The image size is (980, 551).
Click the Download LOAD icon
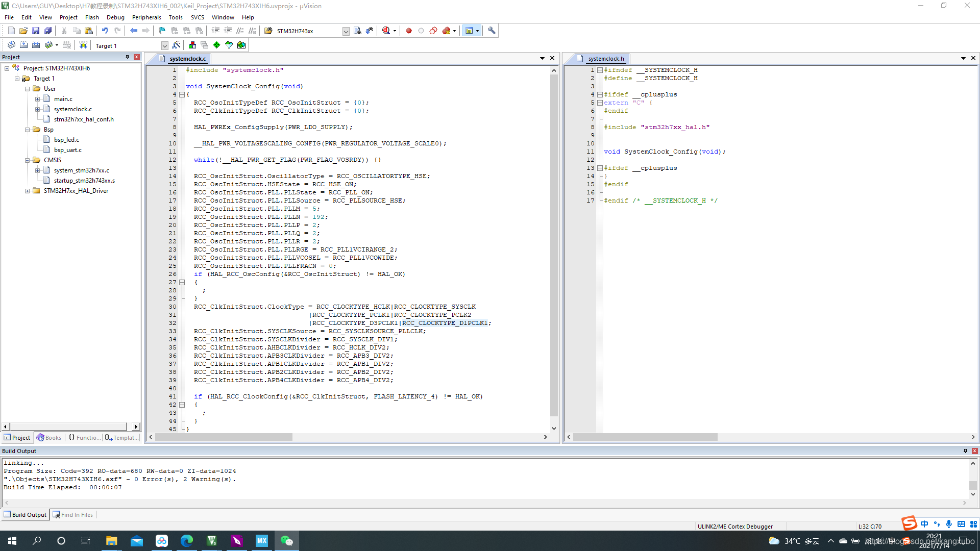tap(83, 45)
